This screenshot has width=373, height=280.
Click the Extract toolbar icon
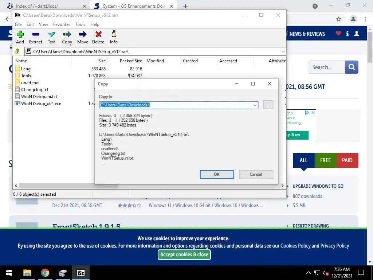click(x=36, y=34)
